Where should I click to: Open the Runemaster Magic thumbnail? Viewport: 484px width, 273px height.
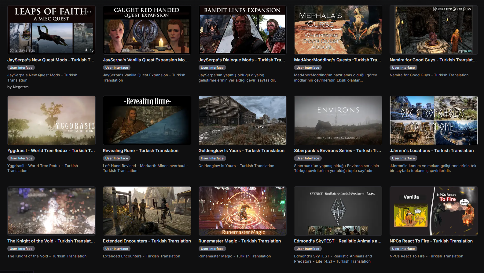[x=243, y=211]
